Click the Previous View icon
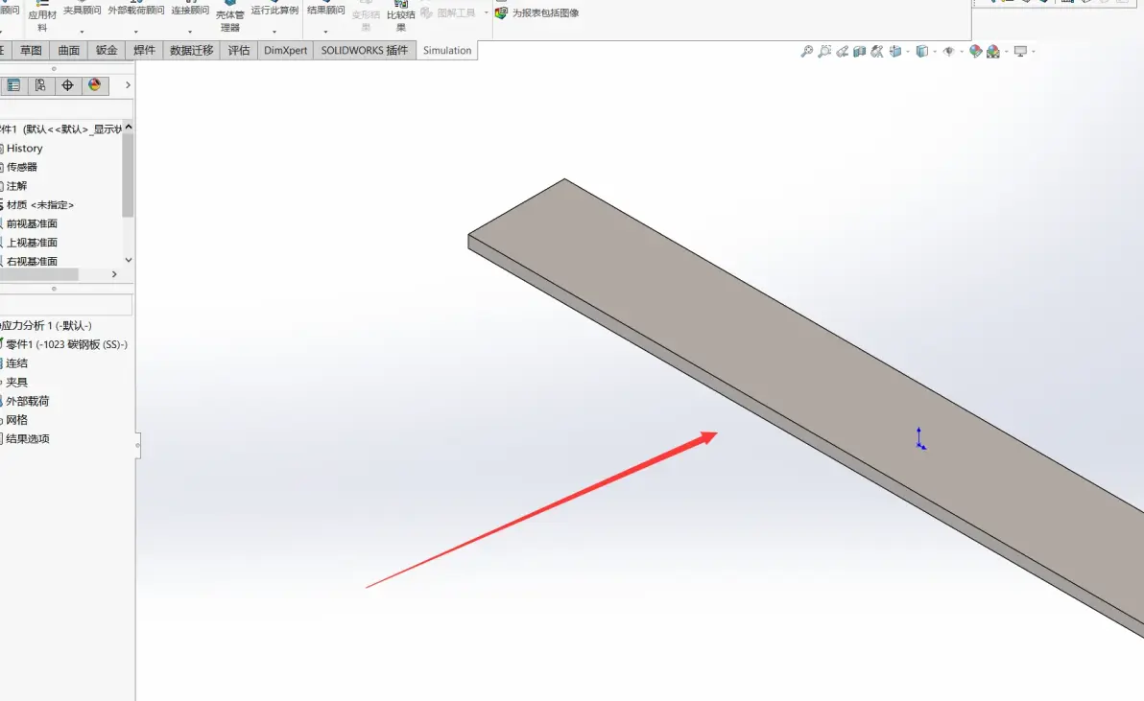This screenshot has height=701, width=1144. point(842,51)
